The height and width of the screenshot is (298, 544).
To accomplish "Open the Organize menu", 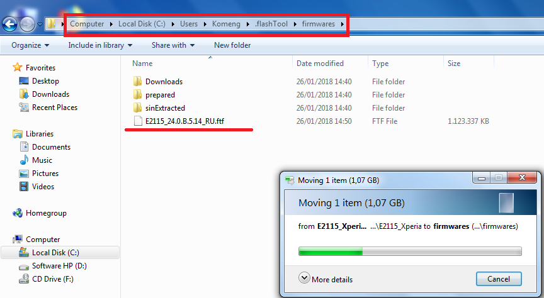I will [30, 45].
